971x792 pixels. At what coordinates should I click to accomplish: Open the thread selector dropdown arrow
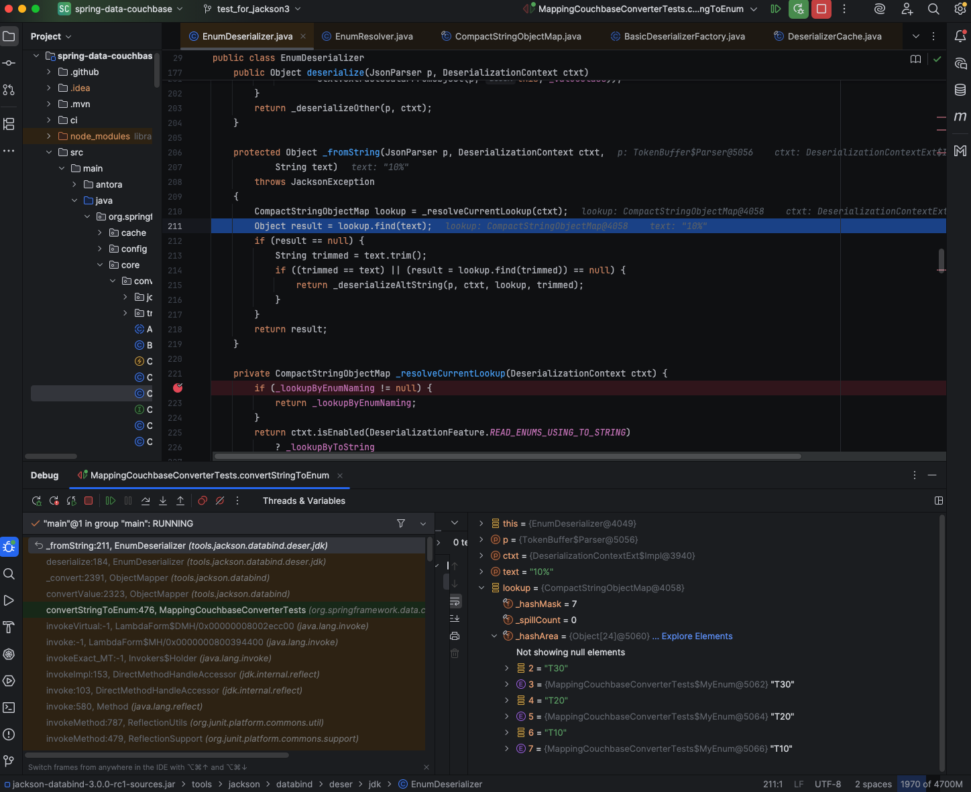tap(423, 523)
